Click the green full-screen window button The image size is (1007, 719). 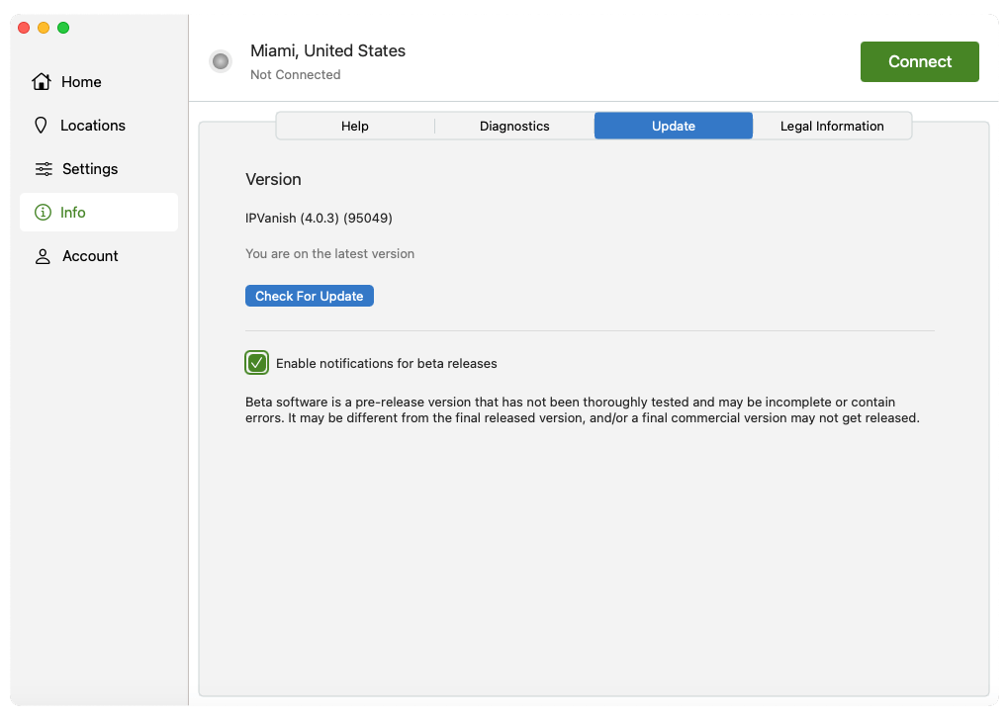click(63, 28)
